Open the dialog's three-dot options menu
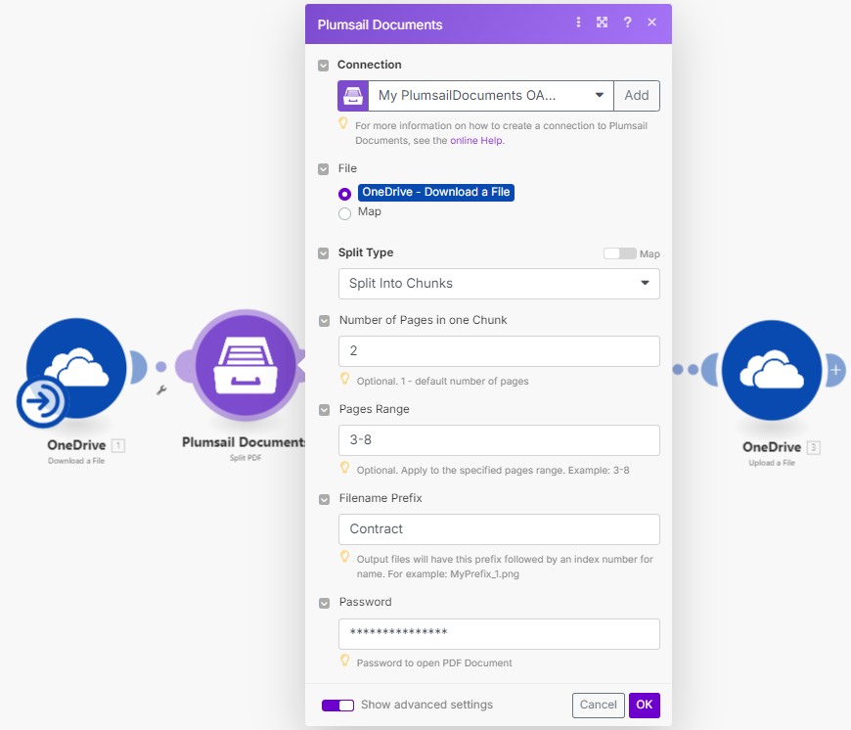Viewport: 851px width, 730px height. [578, 23]
